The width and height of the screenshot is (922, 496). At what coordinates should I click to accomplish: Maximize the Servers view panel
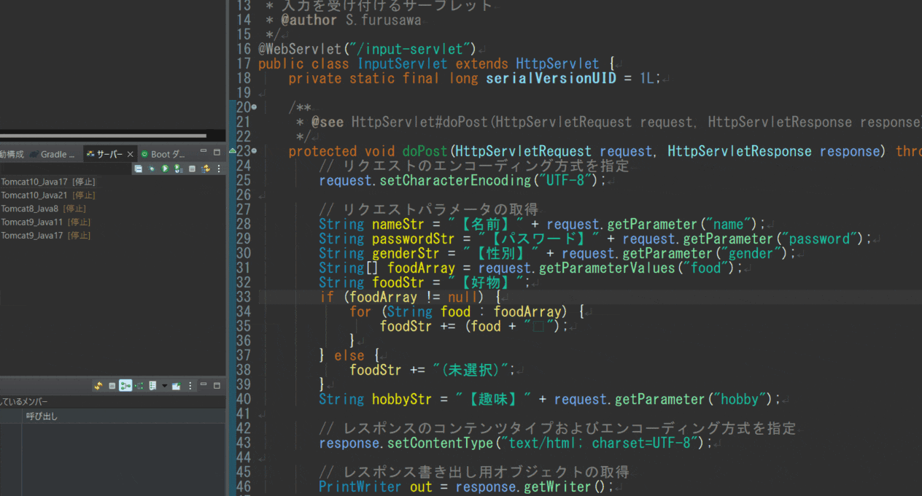point(217,152)
